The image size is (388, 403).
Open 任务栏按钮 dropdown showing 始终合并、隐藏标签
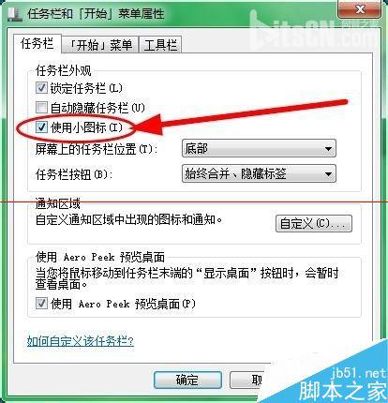259,173
